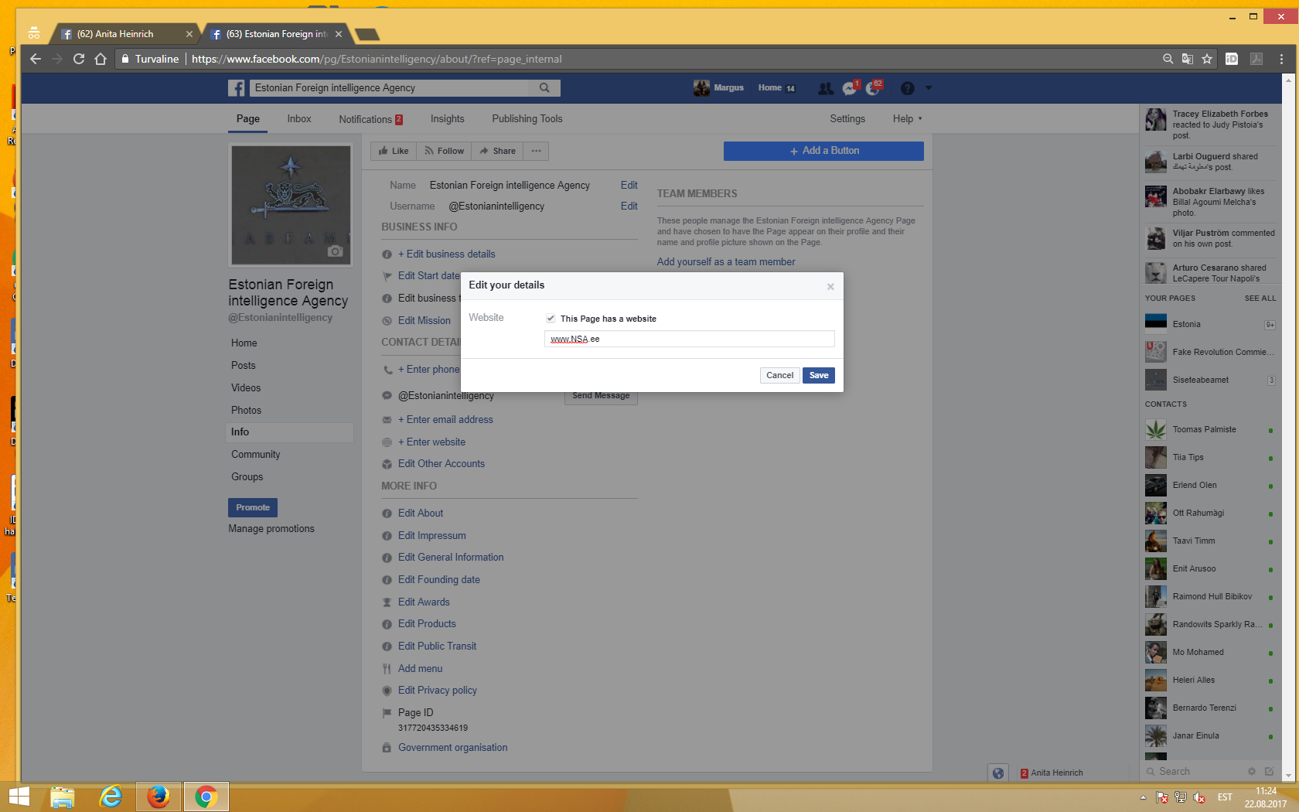Viewport: 1299px width, 812px height.
Task: Open Toomas Palmiste chat contact
Action: (1209, 429)
